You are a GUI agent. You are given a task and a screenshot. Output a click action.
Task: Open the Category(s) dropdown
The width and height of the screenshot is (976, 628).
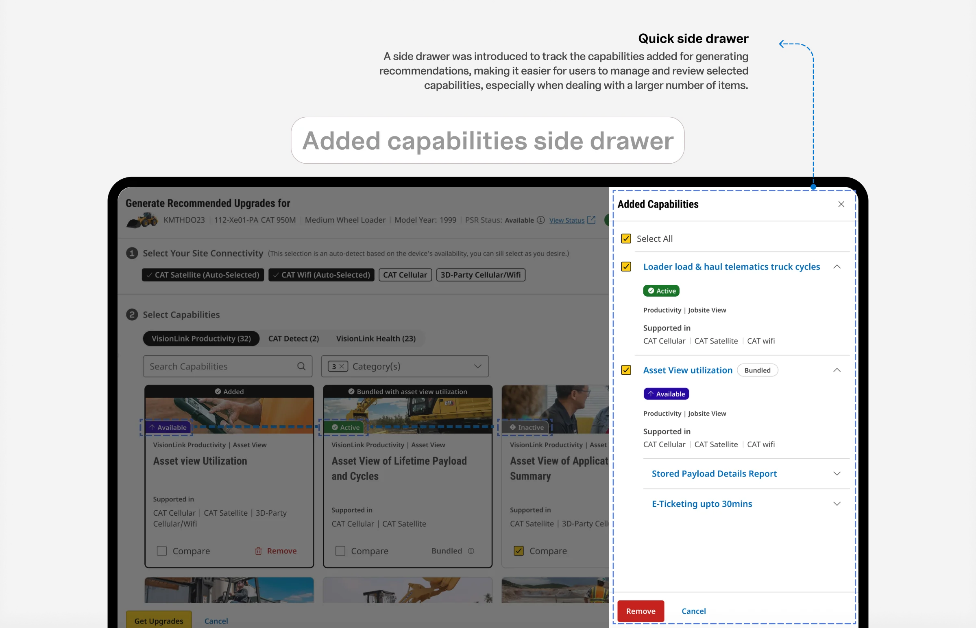coord(405,366)
